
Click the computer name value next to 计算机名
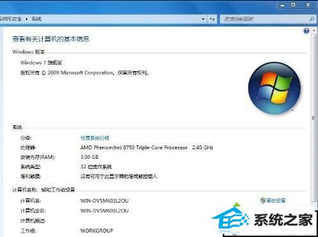pos(104,201)
